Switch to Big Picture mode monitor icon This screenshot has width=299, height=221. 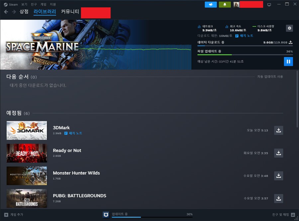click(269, 5)
